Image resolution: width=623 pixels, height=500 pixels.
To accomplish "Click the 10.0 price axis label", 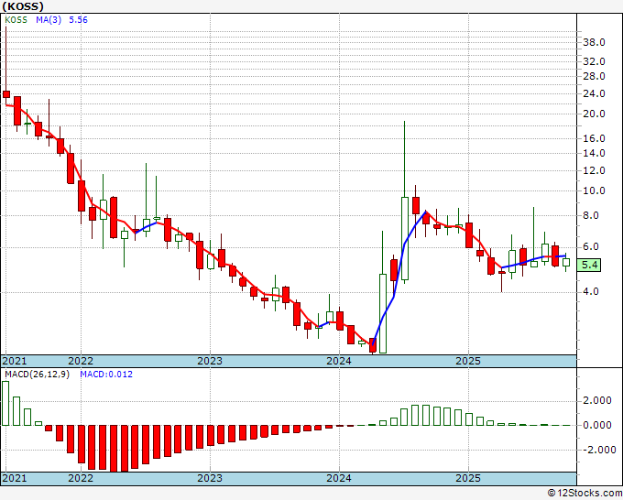I will click(594, 191).
